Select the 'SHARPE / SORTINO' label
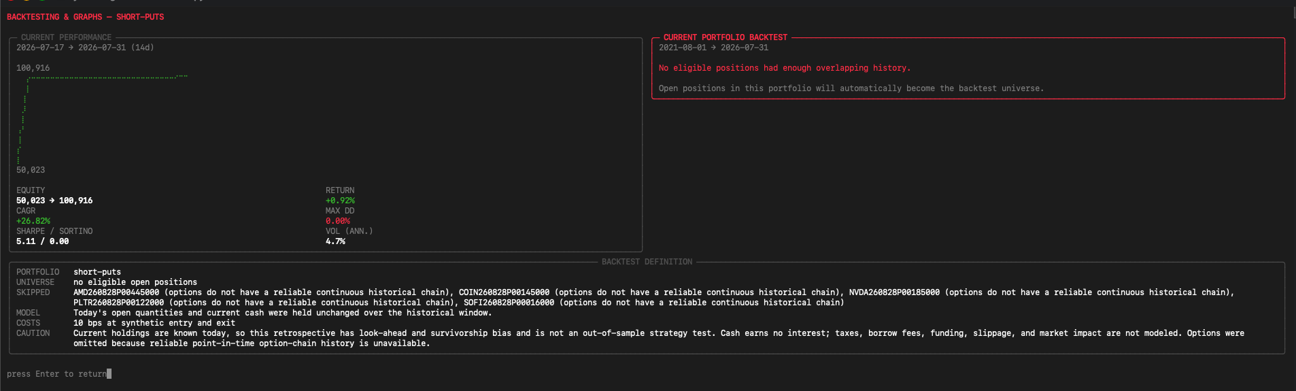 click(x=54, y=231)
